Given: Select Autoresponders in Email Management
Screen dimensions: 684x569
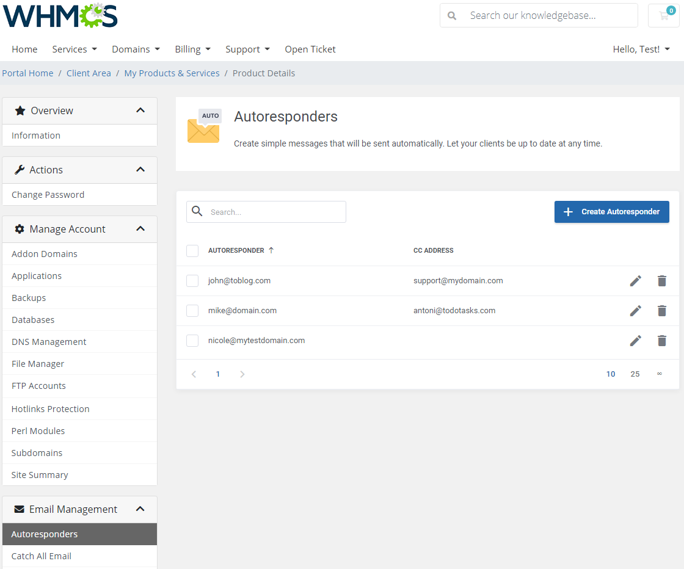Looking at the screenshot, I should tap(80, 534).
